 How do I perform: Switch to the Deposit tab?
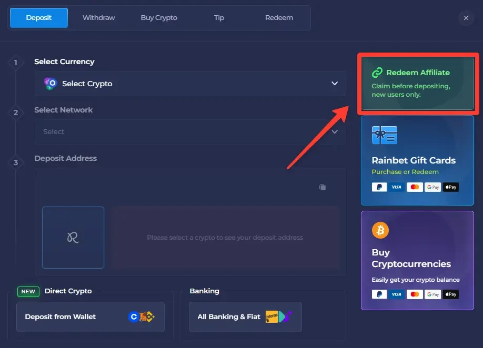tap(39, 18)
